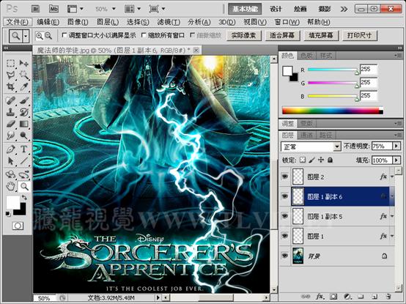Click the 适合屏幕 button
Viewport: 406px width, 304px height.
click(282, 35)
